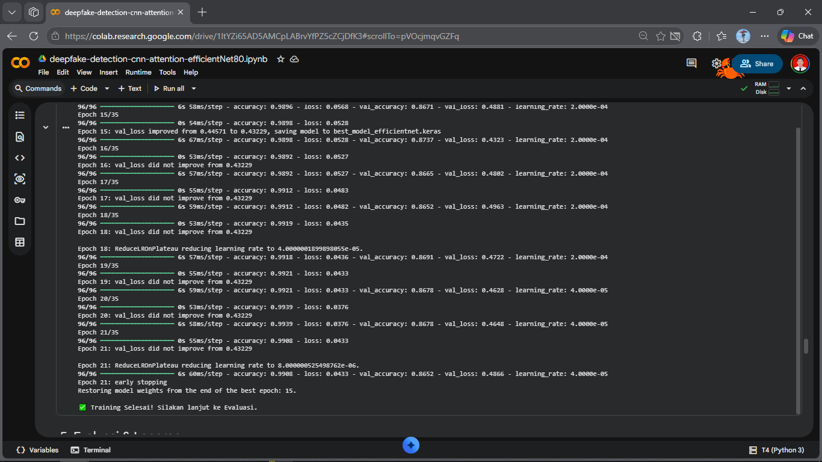Go back using the browser back arrow
This screenshot has height=462, width=822.
[x=12, y=36]
